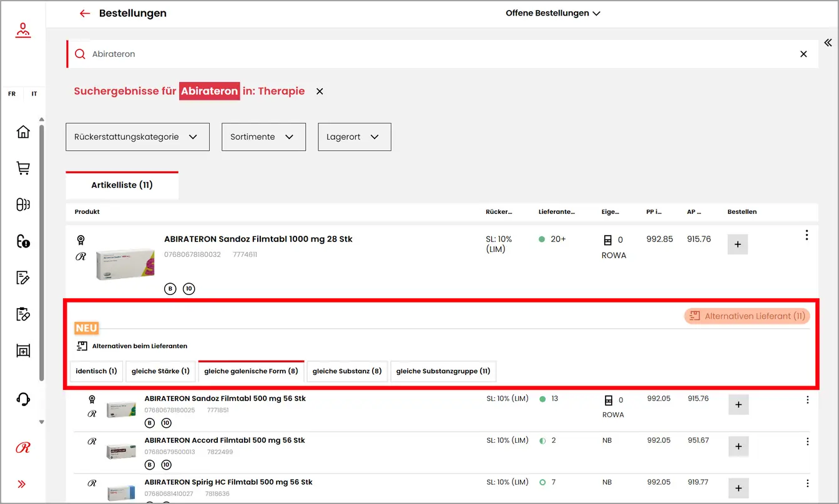Open the Offene Bestellungen dropdown
This screenshot has height=504, width=839.
552,13
